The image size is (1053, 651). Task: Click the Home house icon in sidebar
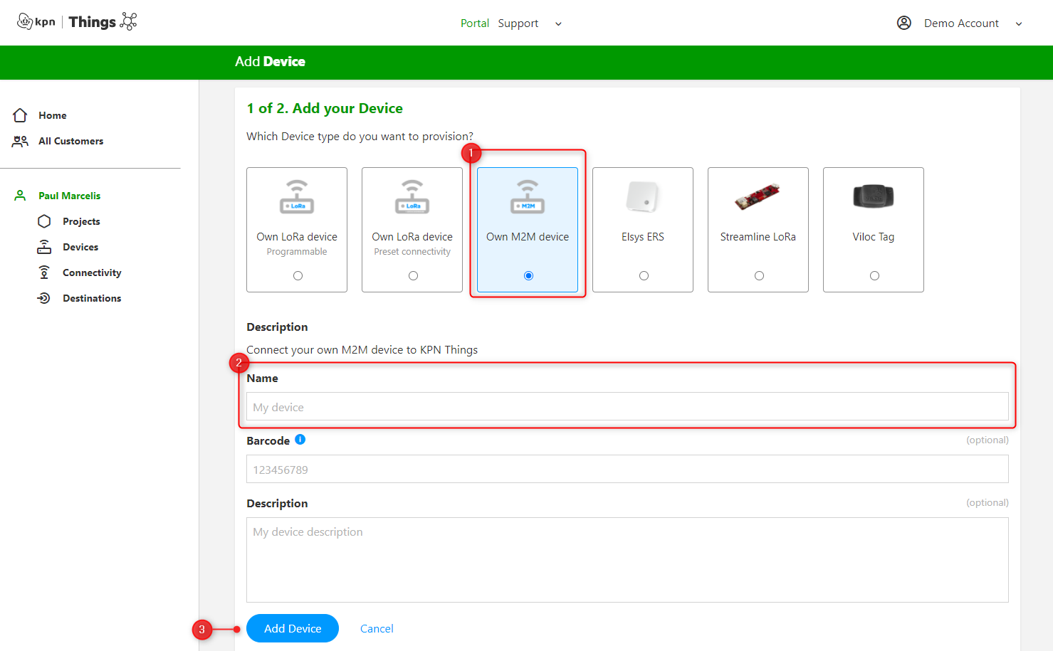pyautogui.click(x=20, y=115)
